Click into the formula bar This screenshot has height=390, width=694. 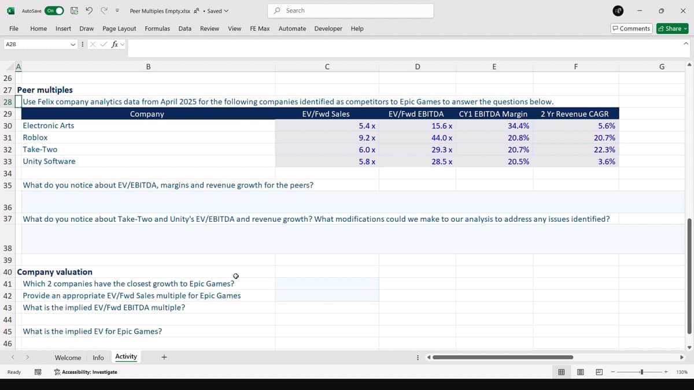[404, 49]
